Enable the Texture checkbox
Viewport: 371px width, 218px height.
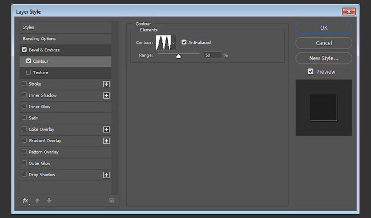[29, 72]
